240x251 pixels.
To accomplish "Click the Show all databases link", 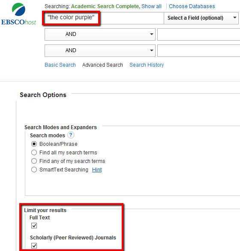I will pyautogui.click(x=151, y=6).
